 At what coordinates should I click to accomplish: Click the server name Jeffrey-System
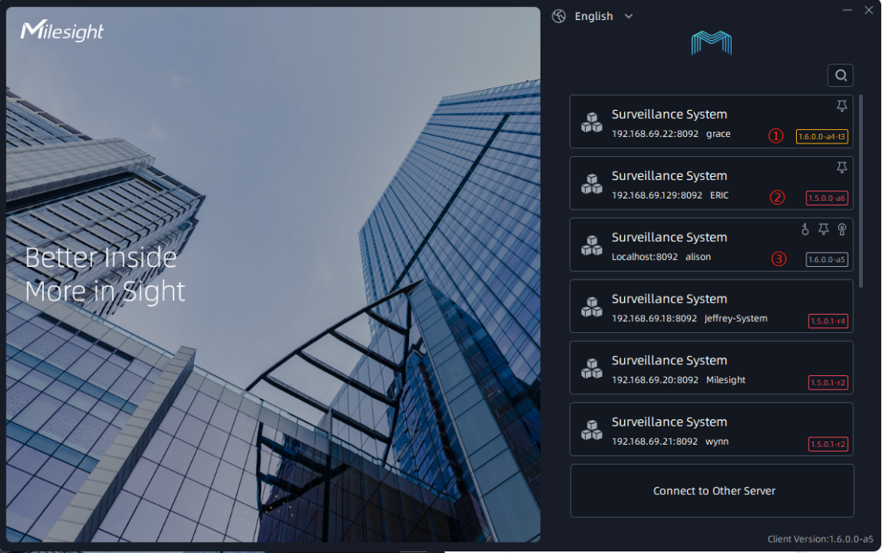[736, 319]
